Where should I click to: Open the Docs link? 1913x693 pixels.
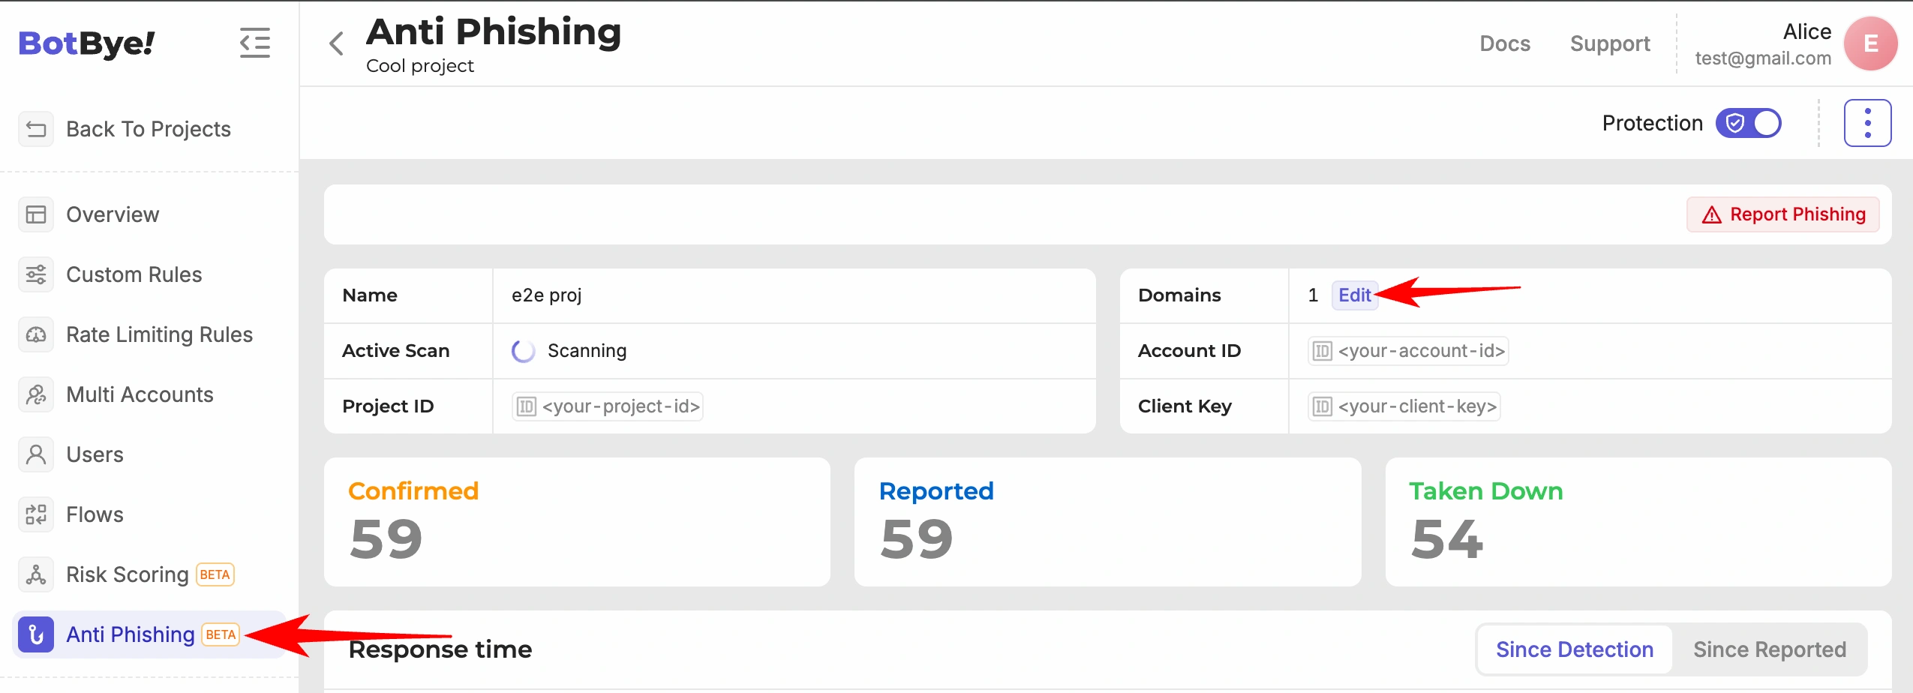pyautogui.click(x=1505, y=43)
